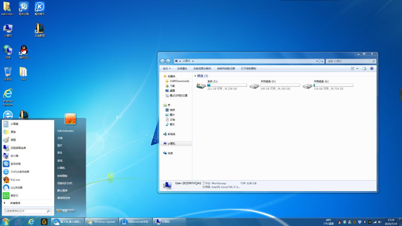This screenshot has height=226, width=402.
Task: Launch 英雄联盟 from its desktop icon
Action: coord(39,29)
